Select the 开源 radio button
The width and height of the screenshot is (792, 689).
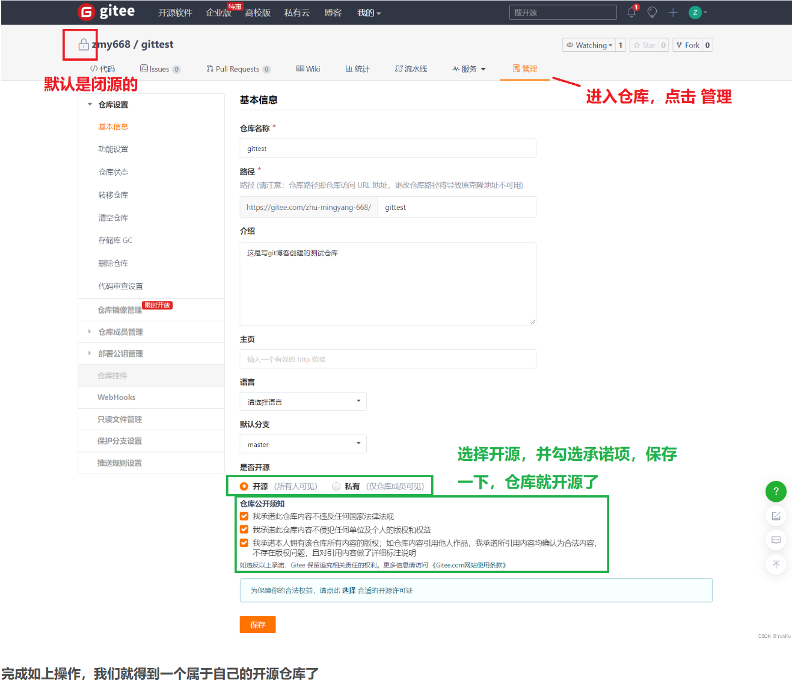tap(244, 486)
